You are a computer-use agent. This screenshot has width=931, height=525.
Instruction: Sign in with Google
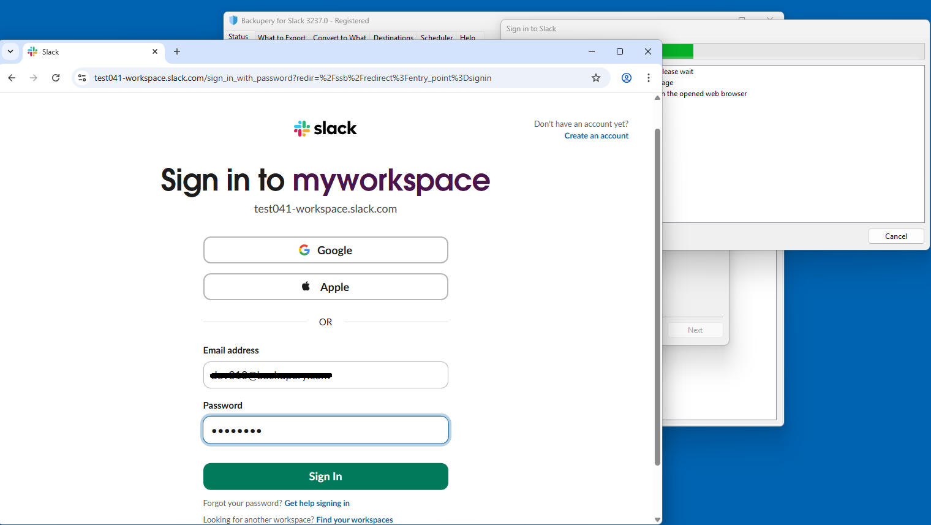tap(326, 250)
